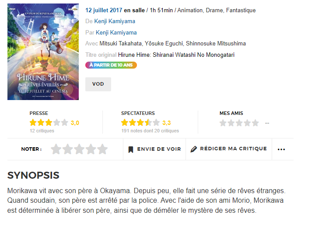
Task: Open the three-dots more options menu
Action: tap(281, 149)
